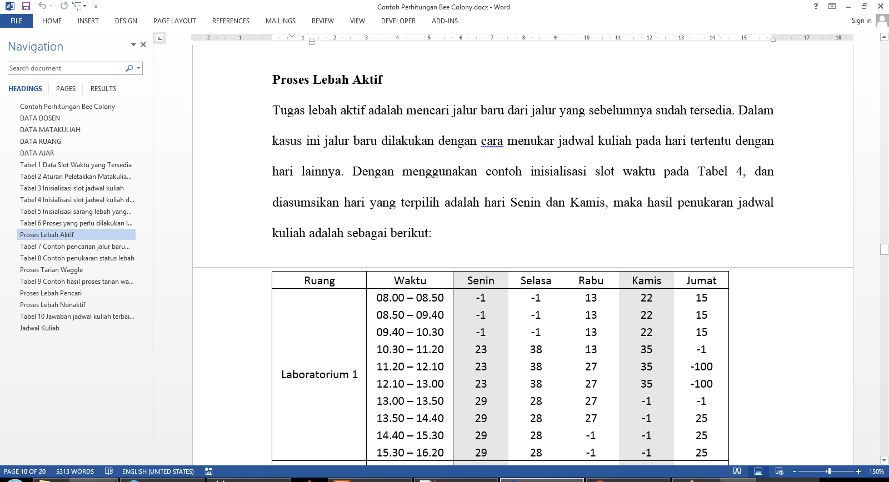Viewport: 889px width, 482px height.
Task: Open Ribbon Display Options
Action: [x=832, y=6]
